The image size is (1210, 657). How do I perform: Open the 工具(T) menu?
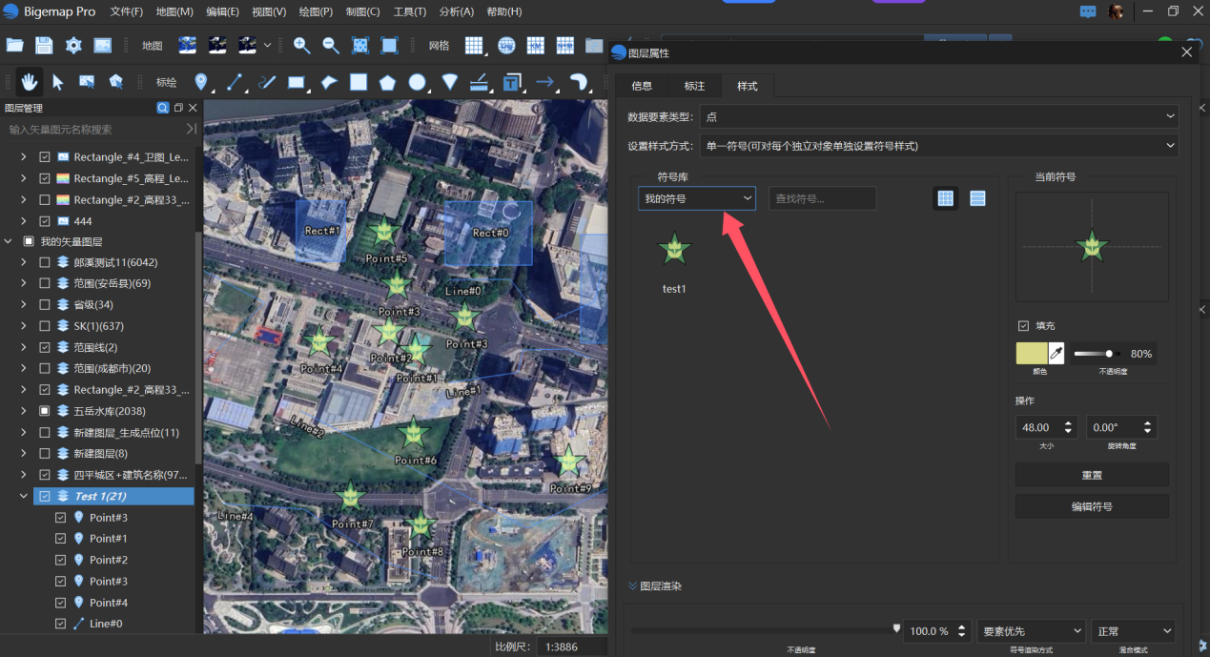tap(410, 11)
